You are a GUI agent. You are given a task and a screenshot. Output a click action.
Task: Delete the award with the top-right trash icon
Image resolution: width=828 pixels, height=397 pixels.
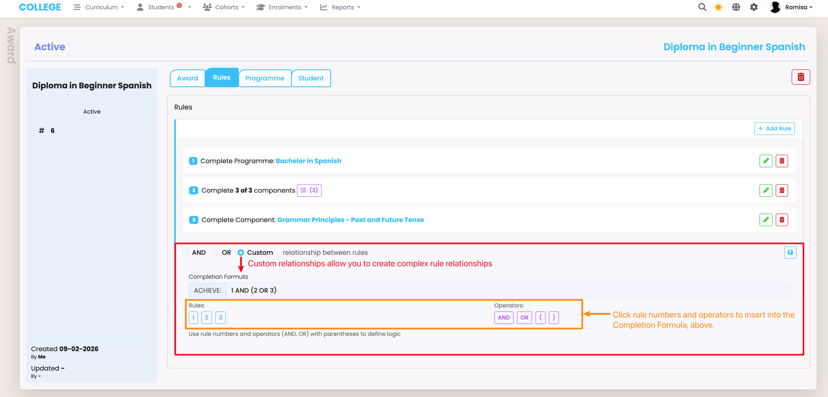pyautogui.click(x=801, y=77)
